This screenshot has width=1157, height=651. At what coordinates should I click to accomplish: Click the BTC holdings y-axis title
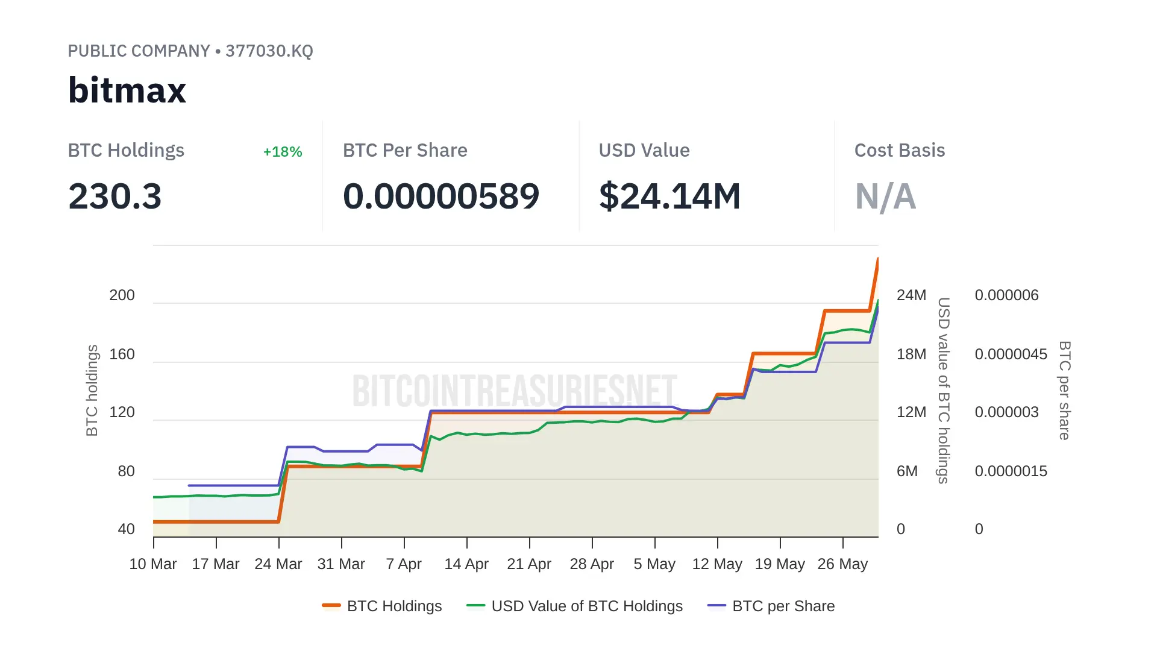coord(92,391)
